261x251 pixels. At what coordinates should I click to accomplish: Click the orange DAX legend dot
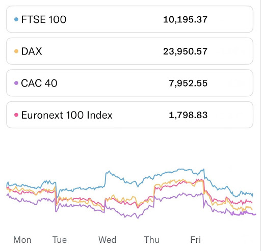pos(16,51)
